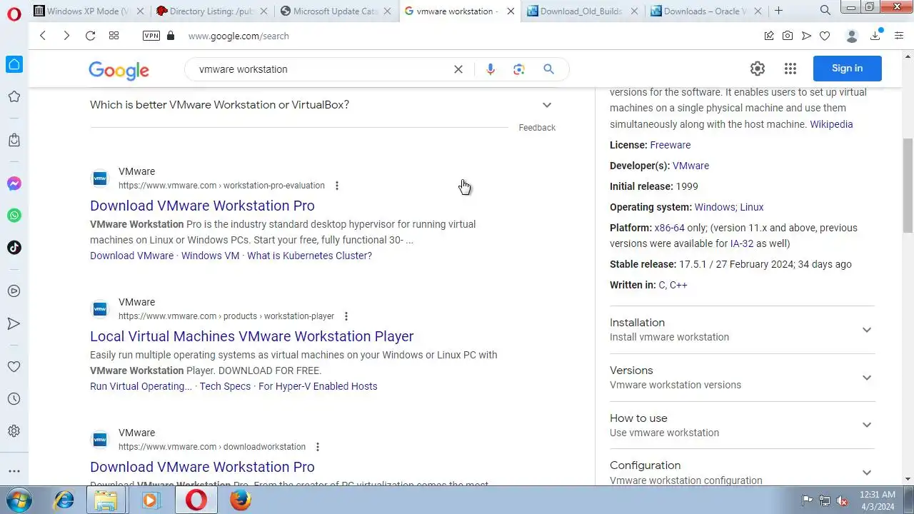Screen dimensions: 914x514
Task: Open 'Local Virtual Machines VMware Workstation Player'
Action: point(252,336)
